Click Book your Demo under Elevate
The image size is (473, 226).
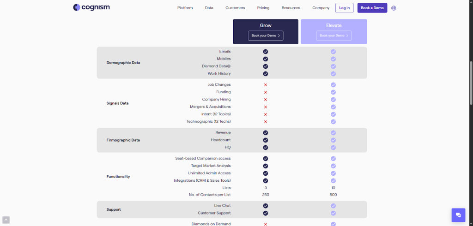tap(334, 36)
